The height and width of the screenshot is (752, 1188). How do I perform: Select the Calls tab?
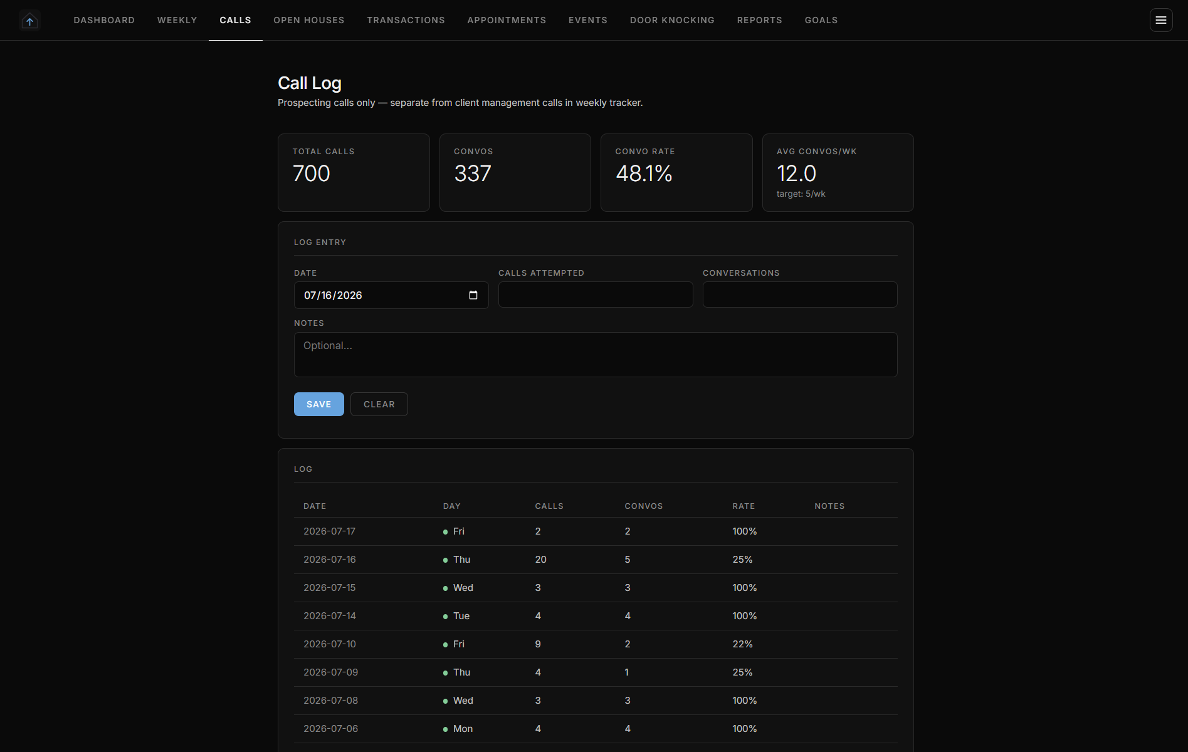pos(235,20)
